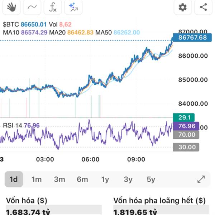Open the fx indicators function icon
Viewport: 215px width, 215px height.
click(53, 7)
